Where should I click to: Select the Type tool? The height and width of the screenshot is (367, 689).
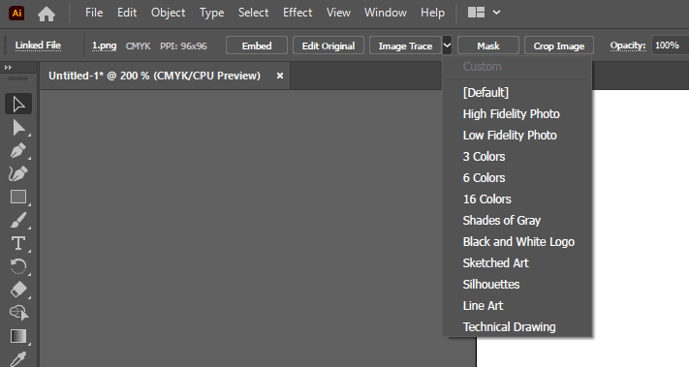(x=18, y=243)
